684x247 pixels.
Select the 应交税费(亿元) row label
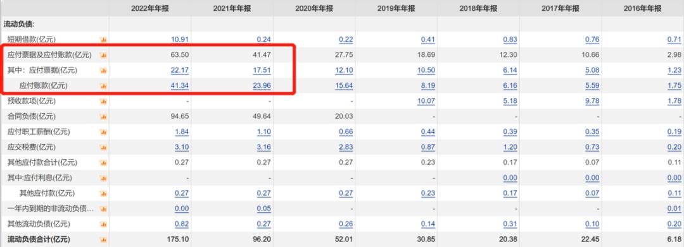click(x=32, y=147)
